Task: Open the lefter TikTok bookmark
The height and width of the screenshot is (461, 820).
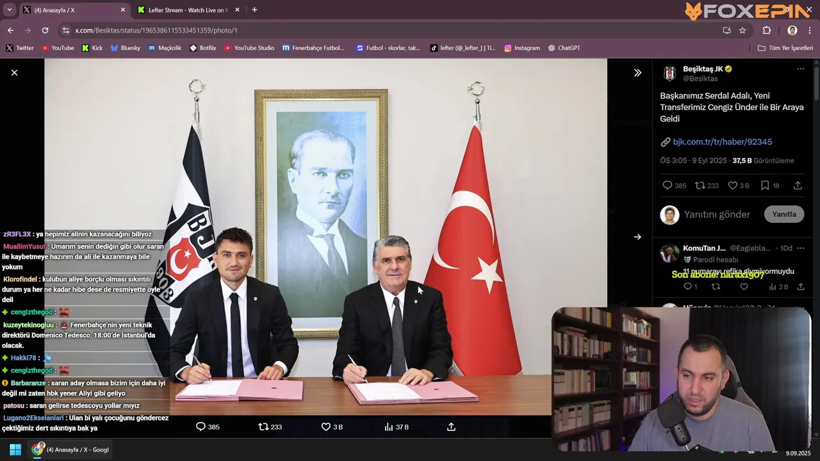Action: tap(463, 48)
